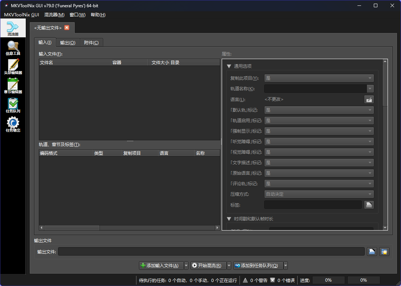Open the 混流器(M) menu

[54, 15]
